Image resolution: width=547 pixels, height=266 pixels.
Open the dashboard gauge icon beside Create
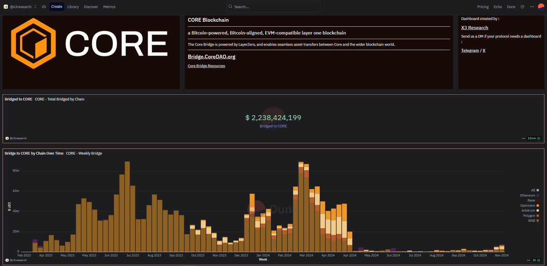(x=44, y=7)
